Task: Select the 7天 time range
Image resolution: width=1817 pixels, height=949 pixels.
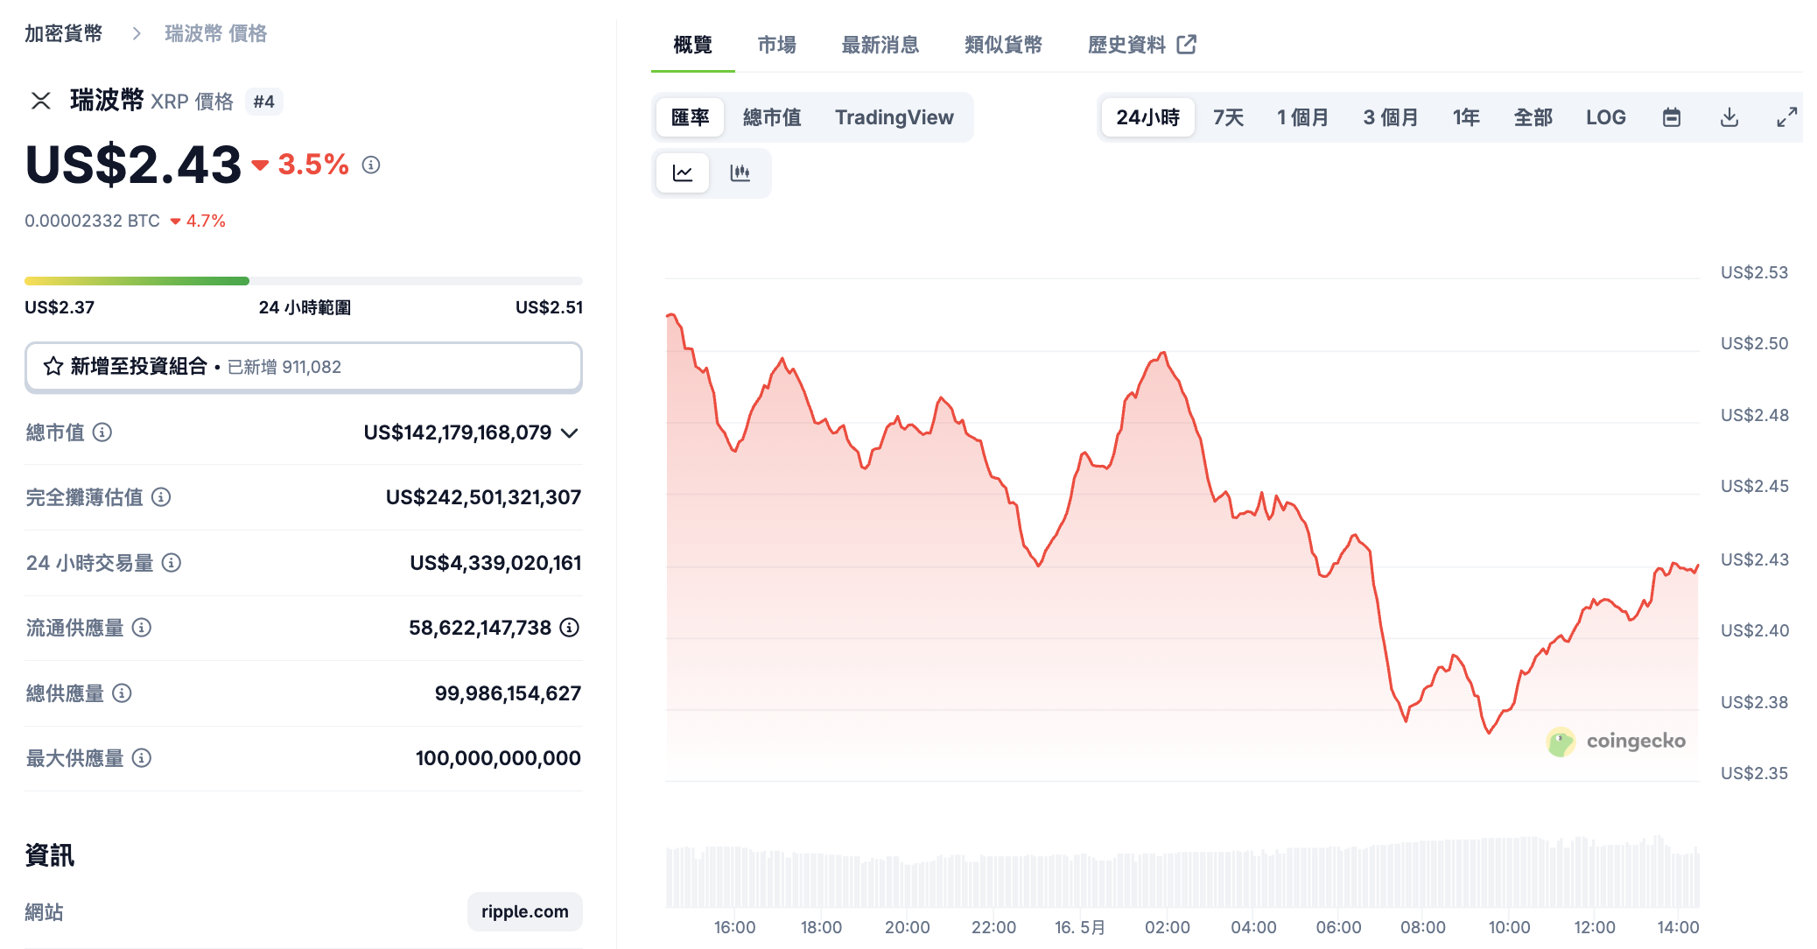Action: 1228,116
